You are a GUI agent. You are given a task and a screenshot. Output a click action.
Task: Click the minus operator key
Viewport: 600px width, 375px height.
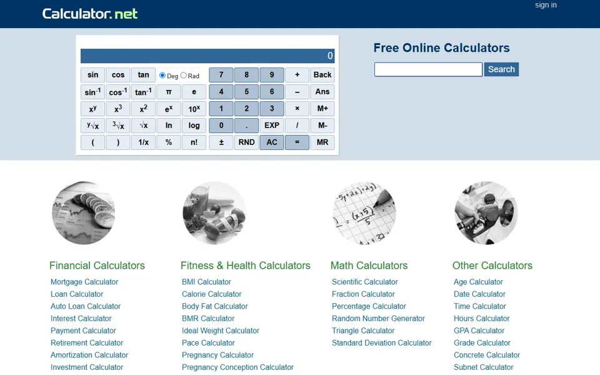[x=297, y=92]
